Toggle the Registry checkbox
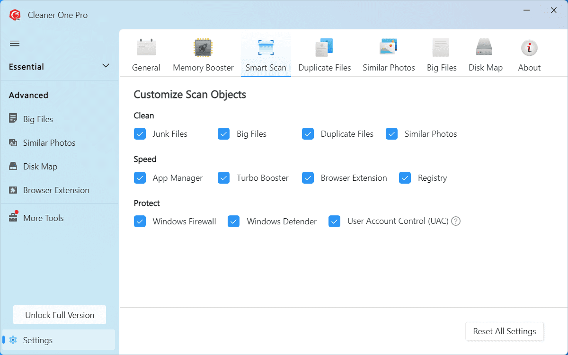 point(405,178)
